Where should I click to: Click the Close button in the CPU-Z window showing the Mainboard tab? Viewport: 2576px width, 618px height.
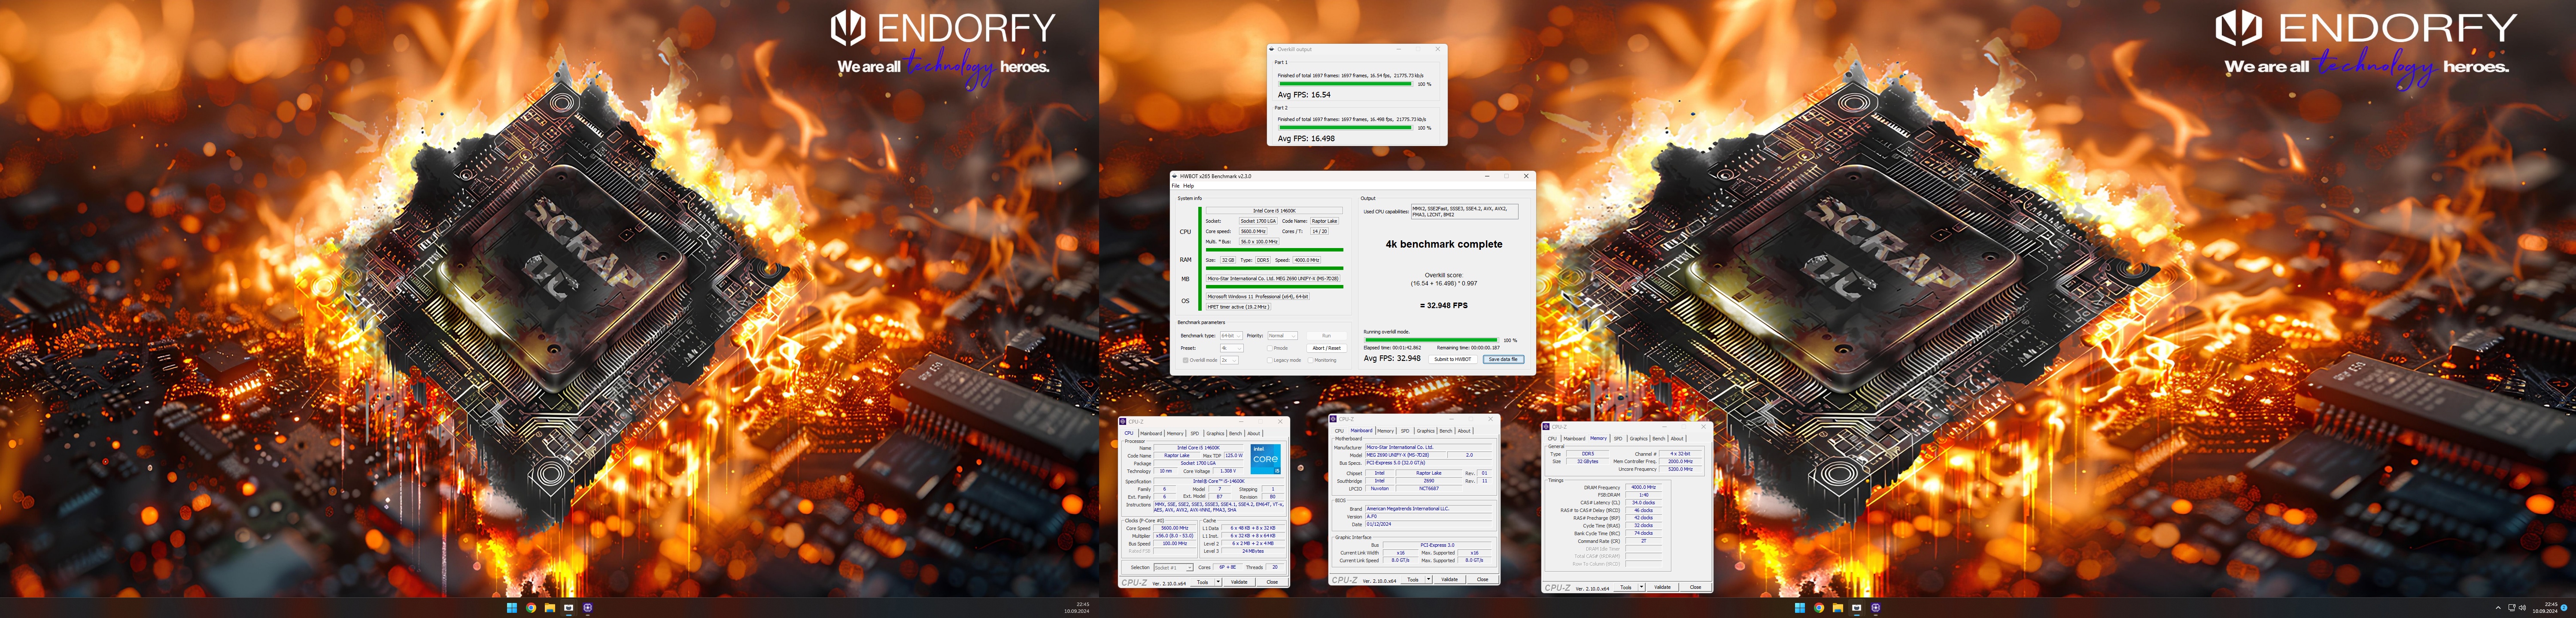tap(1482, 579)
